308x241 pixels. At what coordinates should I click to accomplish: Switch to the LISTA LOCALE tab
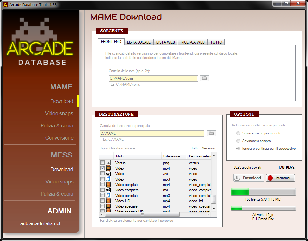138,42
